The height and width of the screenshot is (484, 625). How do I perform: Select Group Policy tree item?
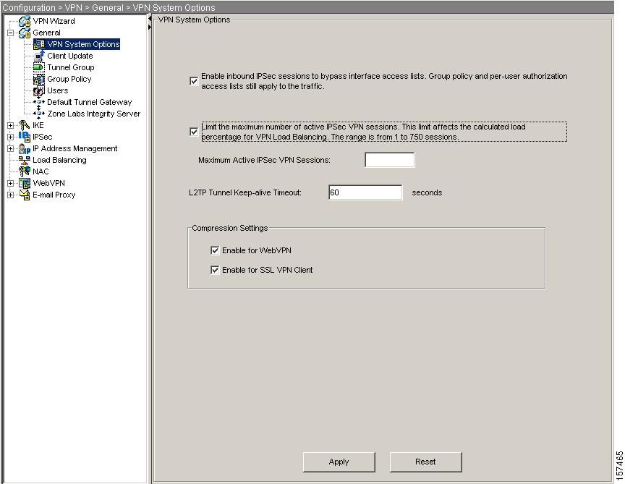[x=69, y=79]
